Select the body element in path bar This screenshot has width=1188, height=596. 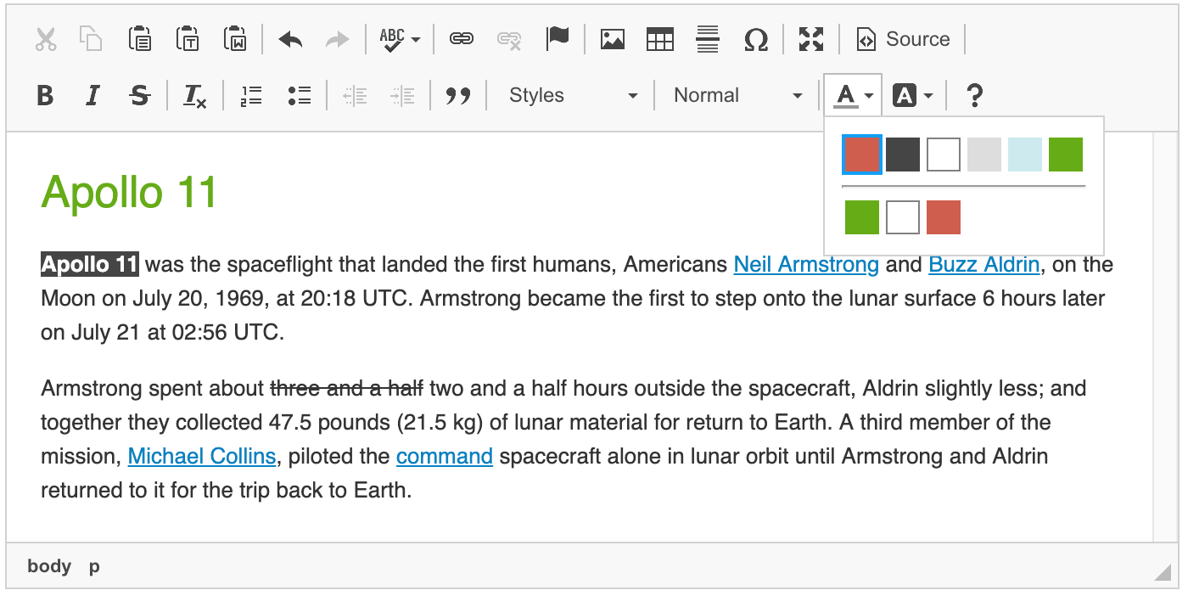(49, 566)
